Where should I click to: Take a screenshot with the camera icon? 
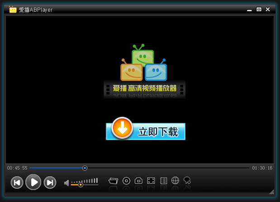tap(138, 181)
